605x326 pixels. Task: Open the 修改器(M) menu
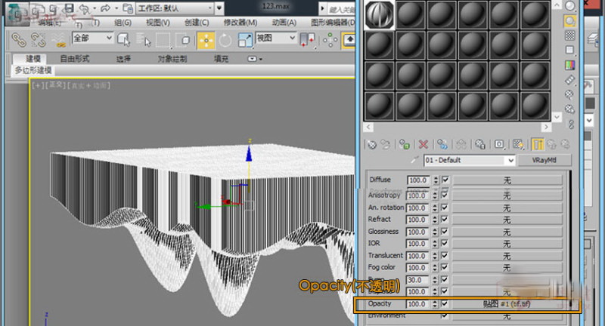coord(239,23)
